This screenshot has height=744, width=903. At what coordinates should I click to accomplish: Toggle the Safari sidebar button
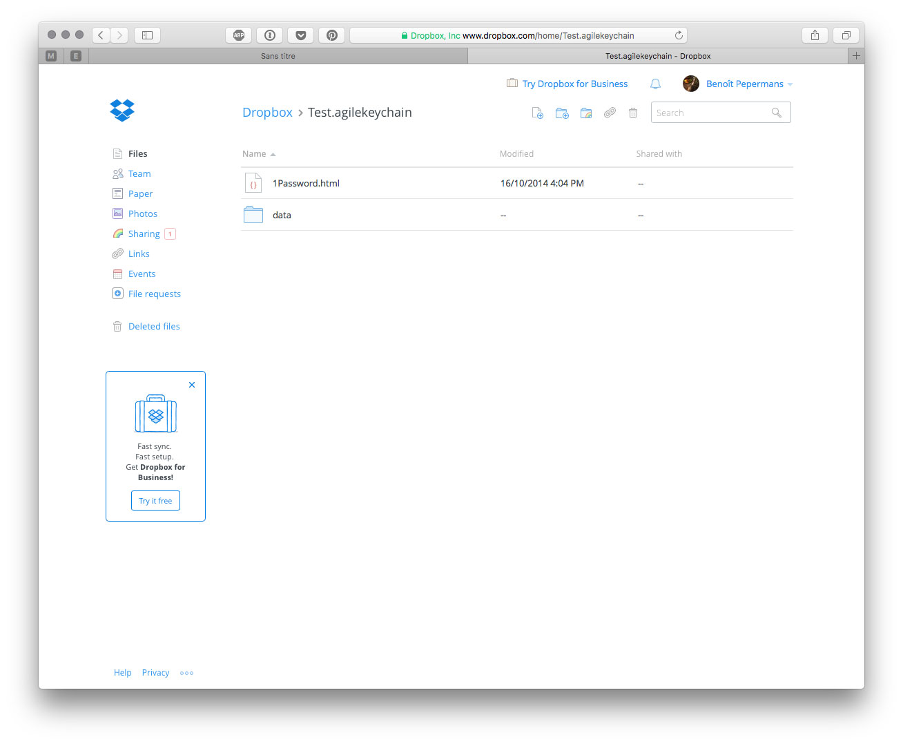click(x=147, y=35)
